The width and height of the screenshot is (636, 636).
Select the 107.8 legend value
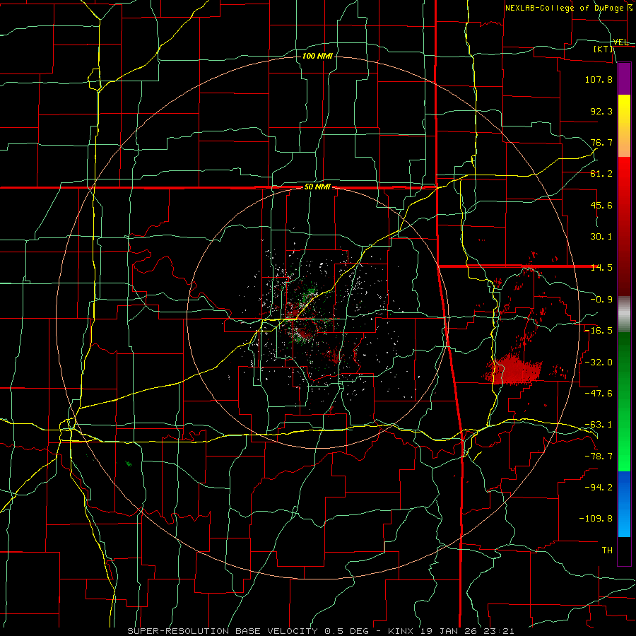[x=599, y=79]
